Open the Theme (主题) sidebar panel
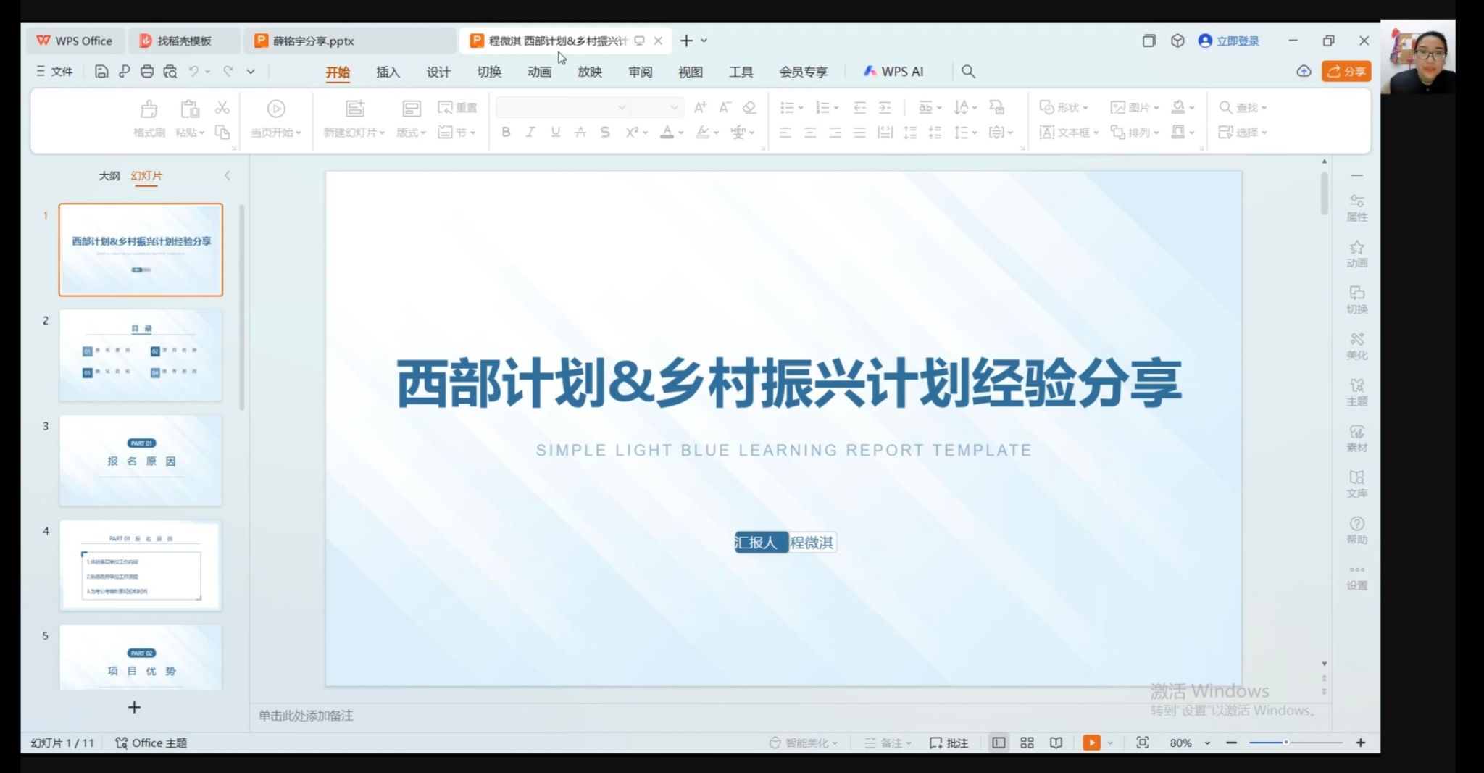Viewport: 1484px width, 773px height. click(1356, 393)
